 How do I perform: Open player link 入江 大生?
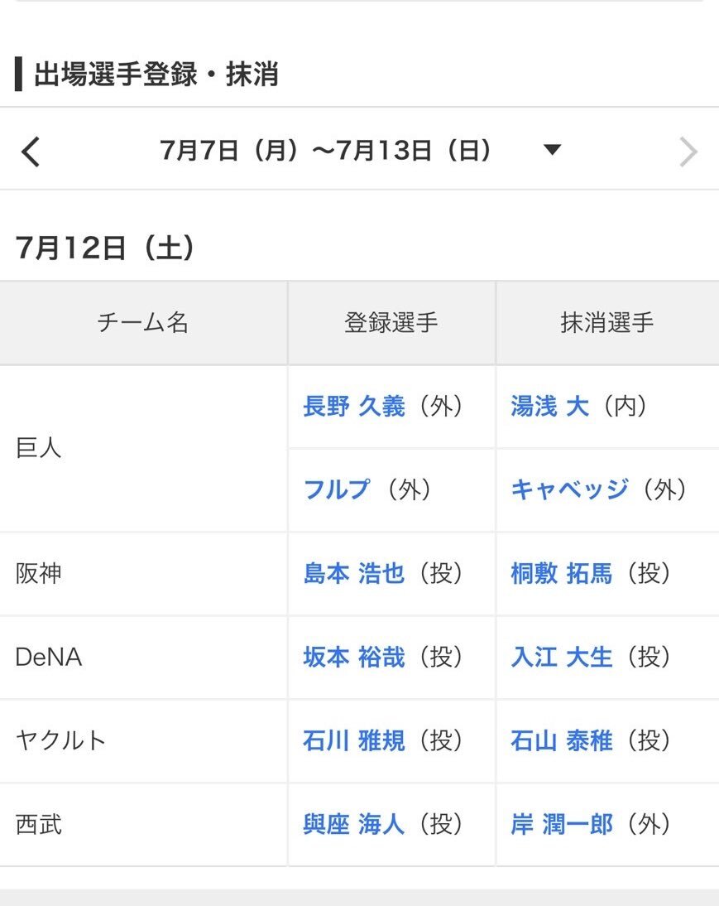(x=561, y=657)
